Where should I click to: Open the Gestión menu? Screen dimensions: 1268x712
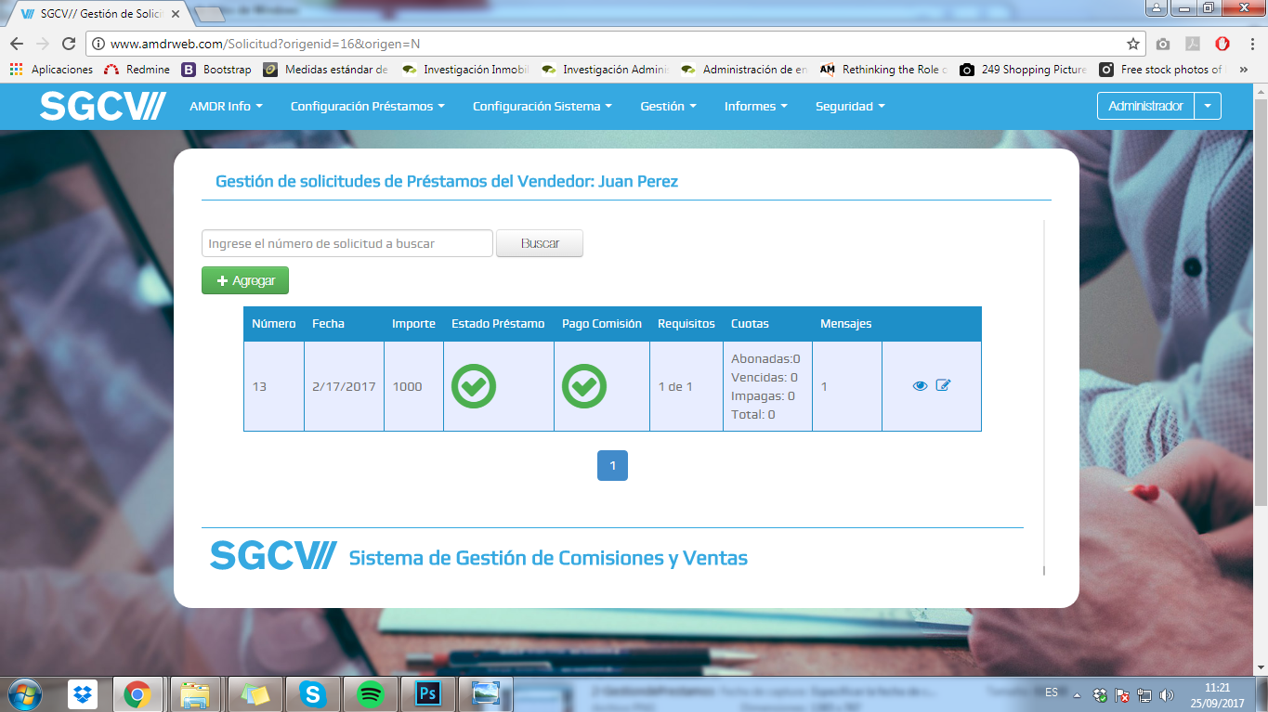click(x=669, y=107)
